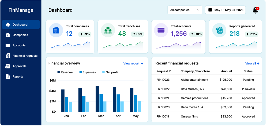Viewport: 266px width, 126px height.
Task: Click the Amount column header
Action: tap(227, 71)
